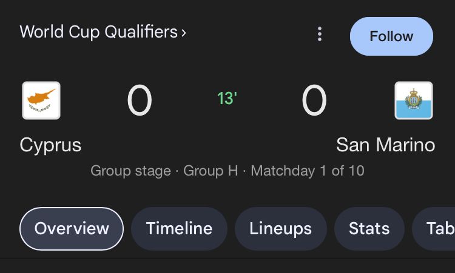The image size is (455, 273).
Task: Click the San Marino flag icon
Action: click(414, 100)
